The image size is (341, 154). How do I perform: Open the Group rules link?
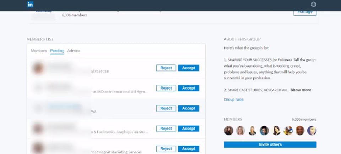pos(234,99)
